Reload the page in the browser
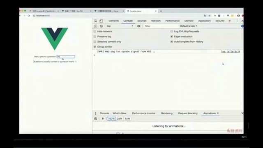The width and height of the screenshot is (263, 148). 29,16
